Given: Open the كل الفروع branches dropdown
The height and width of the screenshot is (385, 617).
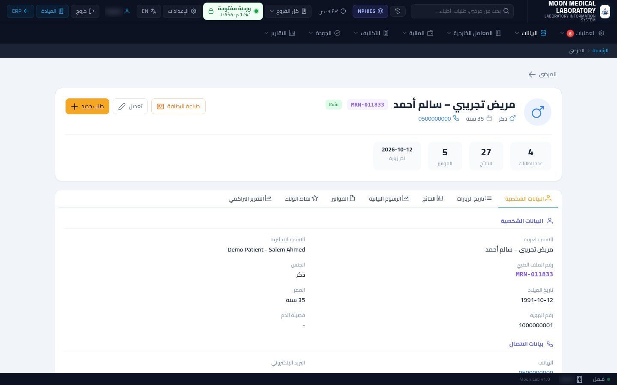Looking at the screenshot, I should pos(288,11).
